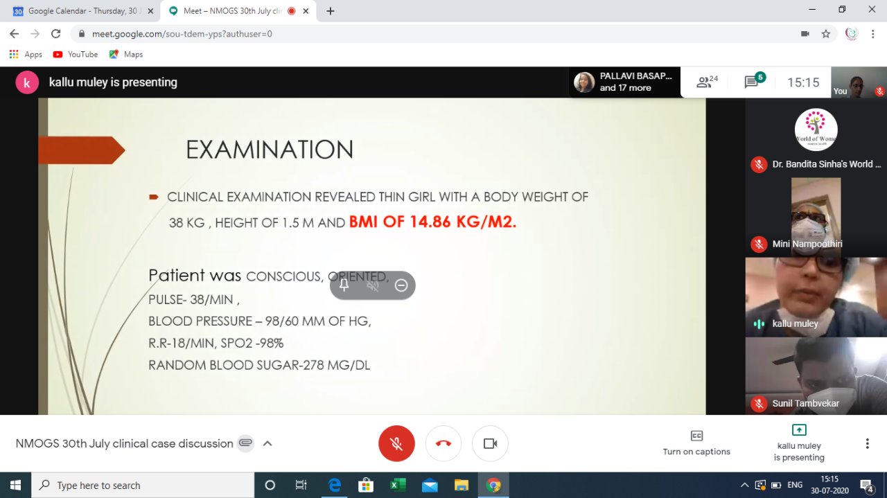Click the red hang up call button
This screenshot has height=498, width=887.
click(443, 443)
